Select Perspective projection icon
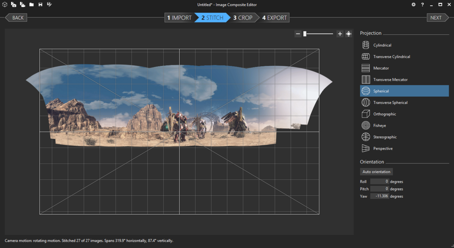Image resolution: width=454 pixels, height=248 pixels. click(365, 148)
